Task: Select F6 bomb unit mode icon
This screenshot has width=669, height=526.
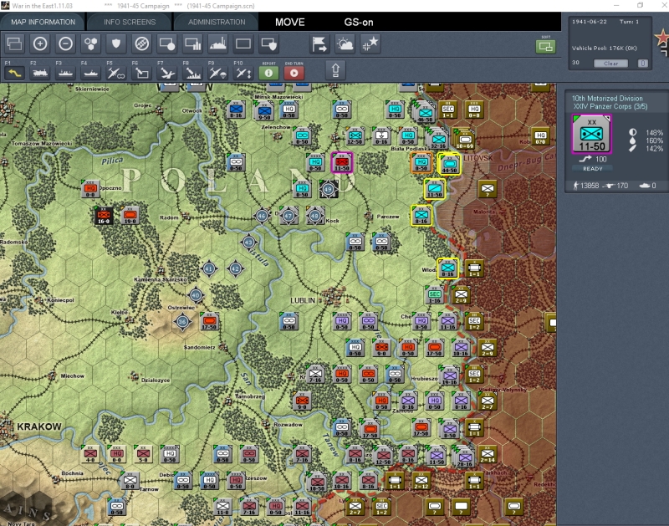Action: (x=141, y=73)
